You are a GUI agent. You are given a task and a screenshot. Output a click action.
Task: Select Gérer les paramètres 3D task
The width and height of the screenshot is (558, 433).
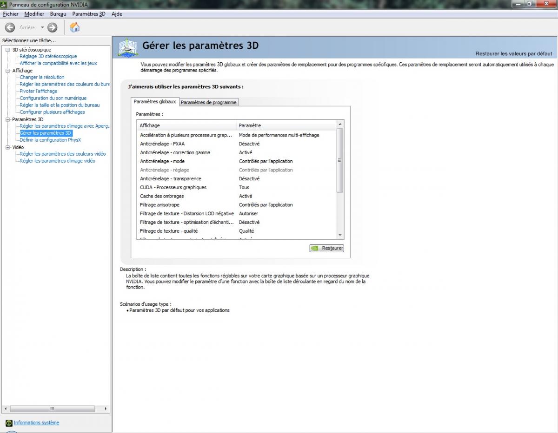point(46,133)
